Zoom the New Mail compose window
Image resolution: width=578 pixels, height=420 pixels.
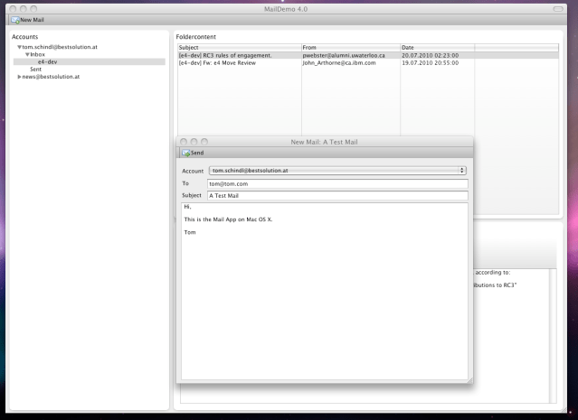pyautogui.click(x=204, y=142)
